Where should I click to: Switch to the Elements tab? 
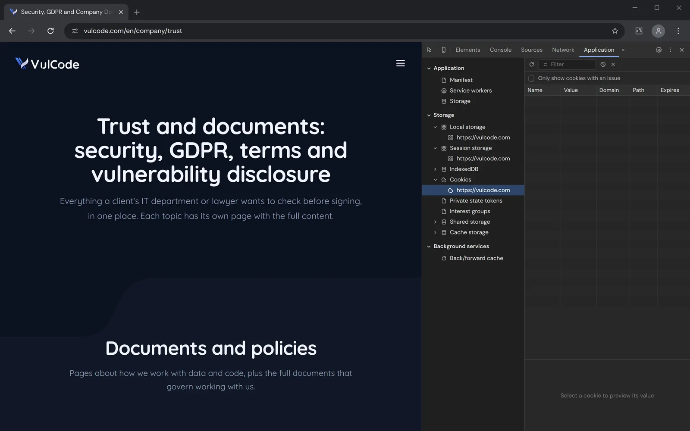pyautogui.click(x=467, y=50)
